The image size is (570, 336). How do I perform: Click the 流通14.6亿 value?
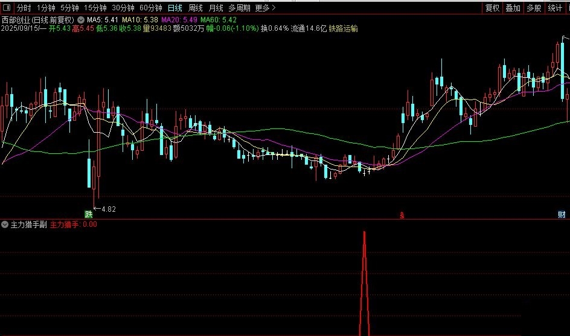[x=309, y=29]
